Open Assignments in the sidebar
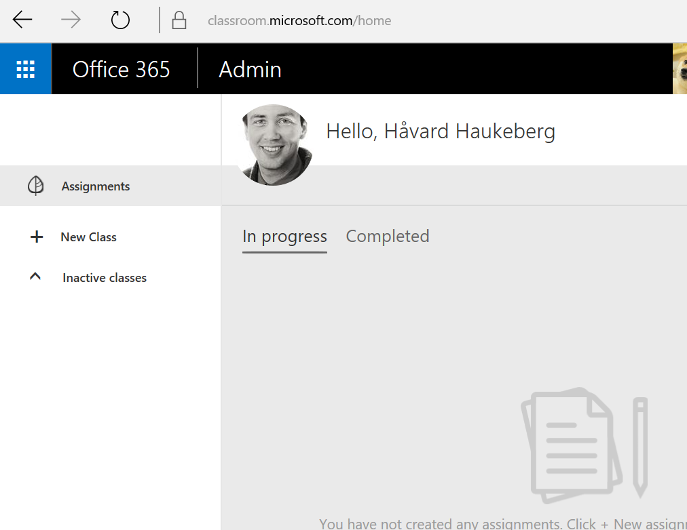The height and width of the screenshot is (530, 687). click(x=96, y=186)
